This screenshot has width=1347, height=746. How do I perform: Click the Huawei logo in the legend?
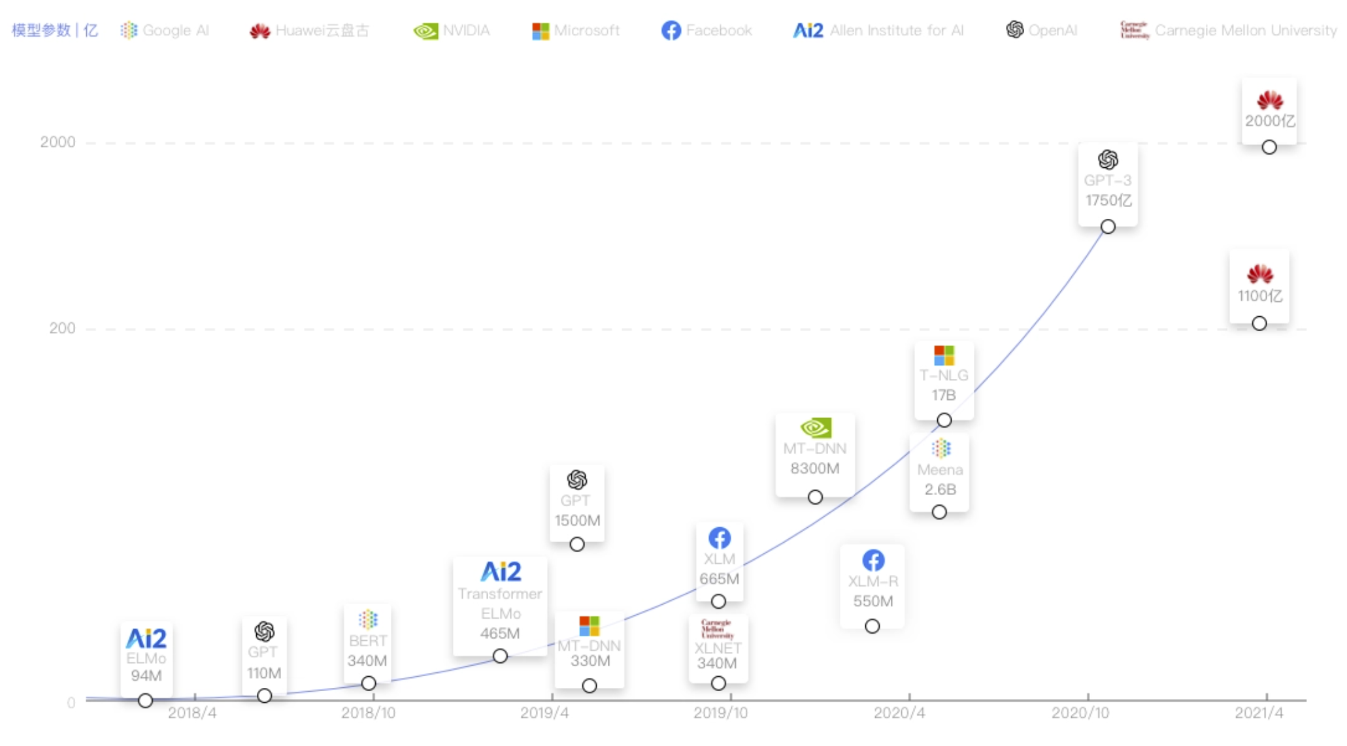point(260,31)
